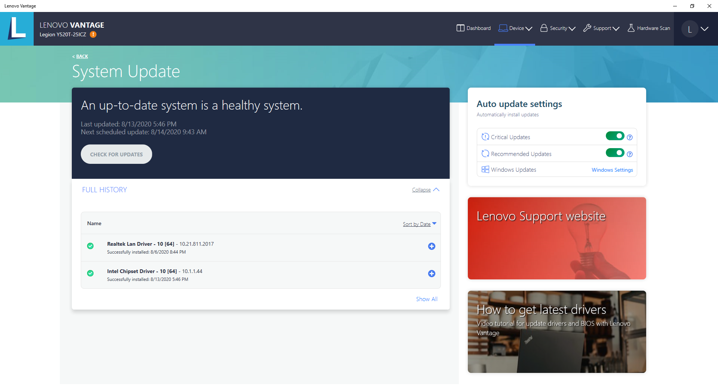Screen dimensions: 718x389
Task: Click green checkmark for Intel Chipset Driver
Action: point(90,273)
